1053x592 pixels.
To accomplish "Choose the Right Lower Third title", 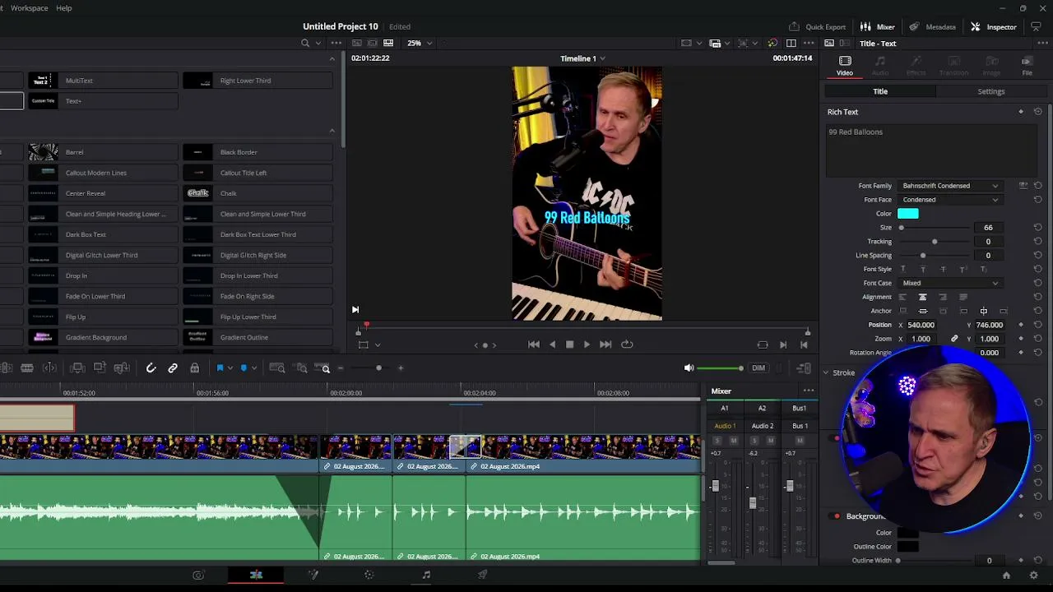I will click(x=257, y=81).
